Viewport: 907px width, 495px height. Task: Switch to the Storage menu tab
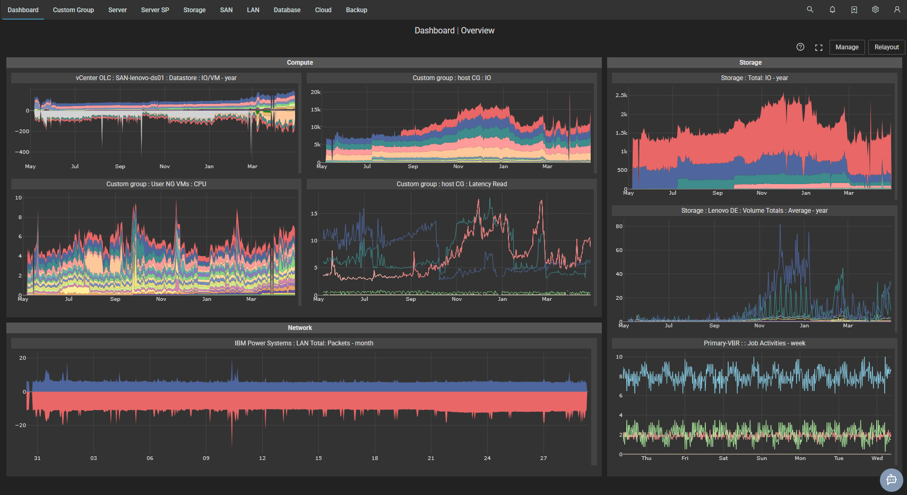(x=194, y=10)
